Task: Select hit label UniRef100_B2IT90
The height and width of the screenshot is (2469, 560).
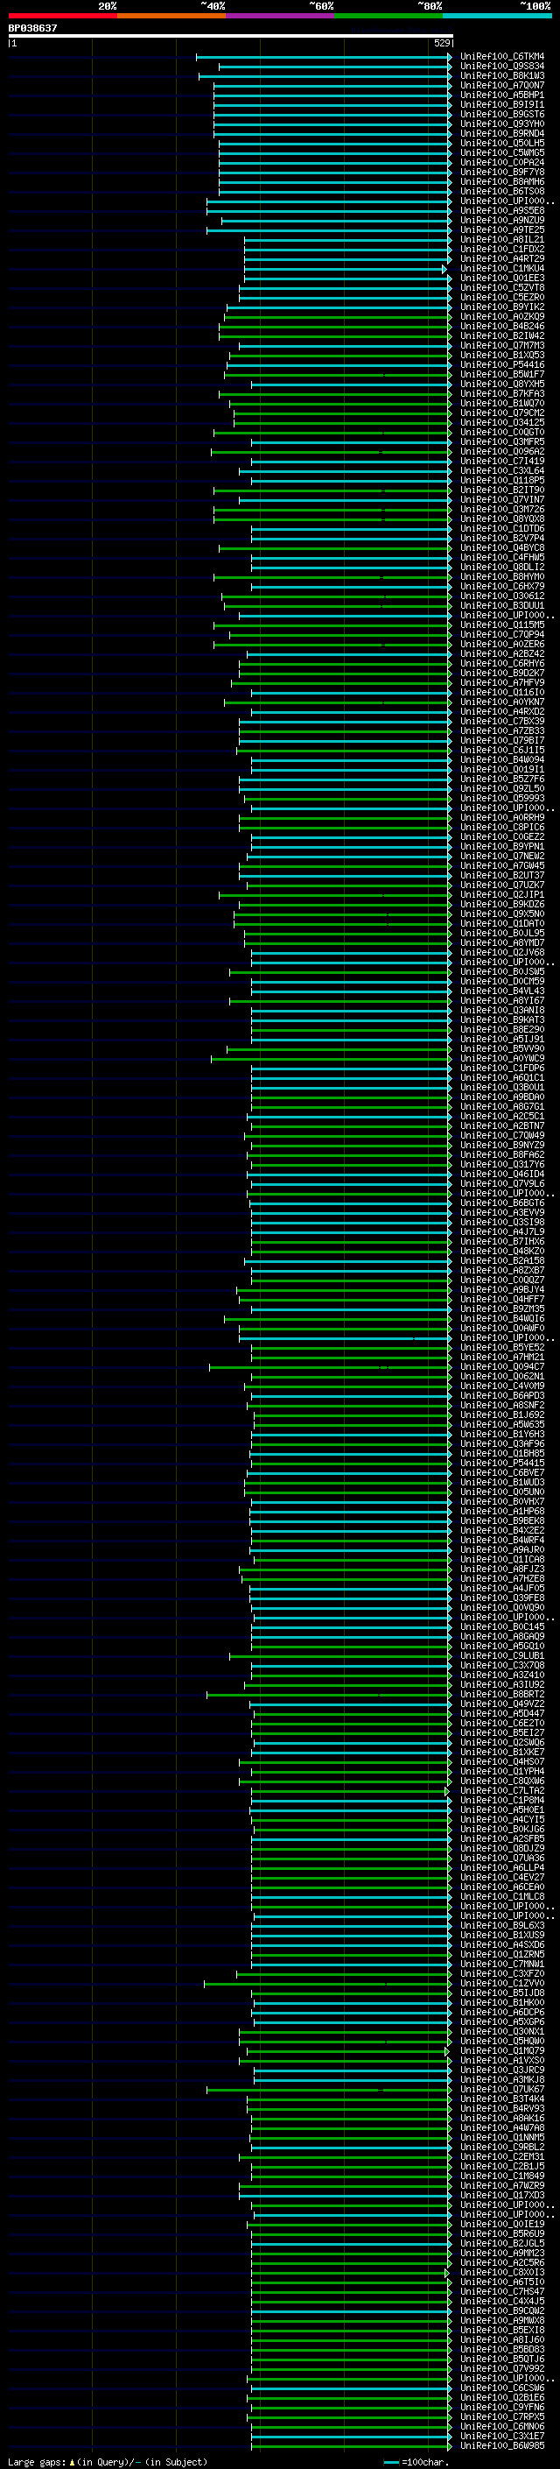Action: [502, 490]
